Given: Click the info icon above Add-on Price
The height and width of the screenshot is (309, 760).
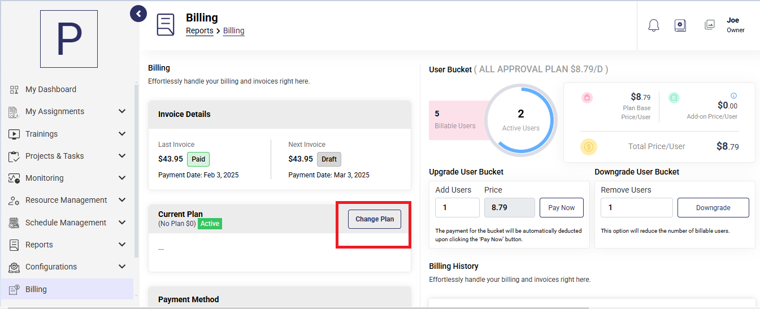Looking at the screenshot, I should (x=734, y=95).
